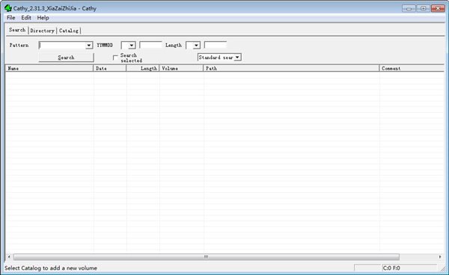This screenshot has height=275, width=449.
Task: Click the C:0 F:0 status bar entry
Action: coord(409,268)
